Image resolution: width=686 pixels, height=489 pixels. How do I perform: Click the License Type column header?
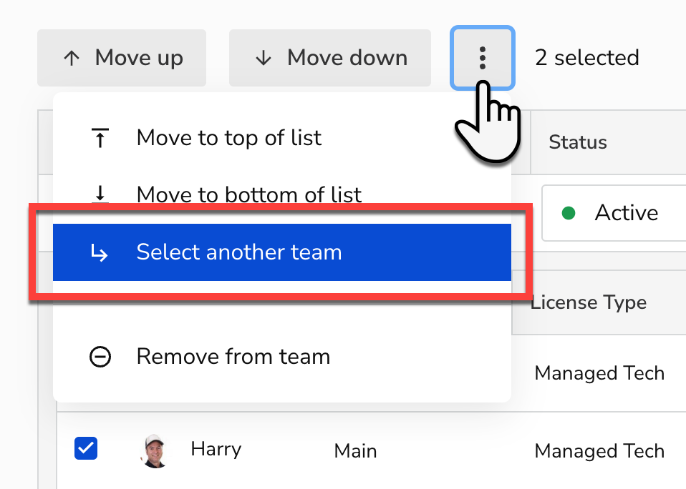[589, 302]
